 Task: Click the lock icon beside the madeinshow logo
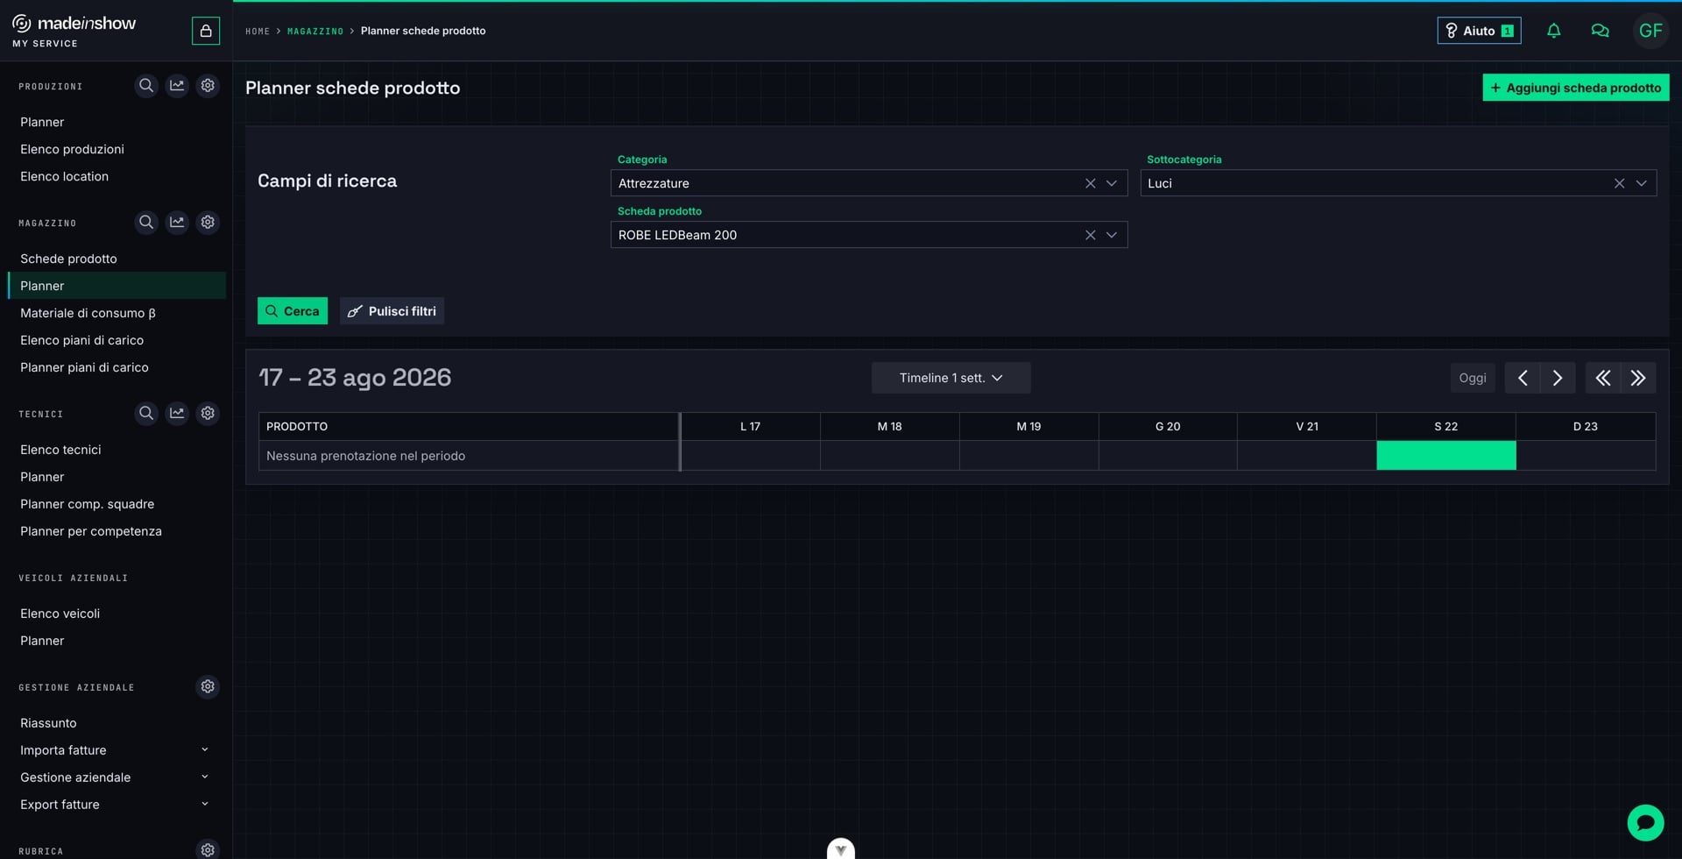click(x=206, y=31)
